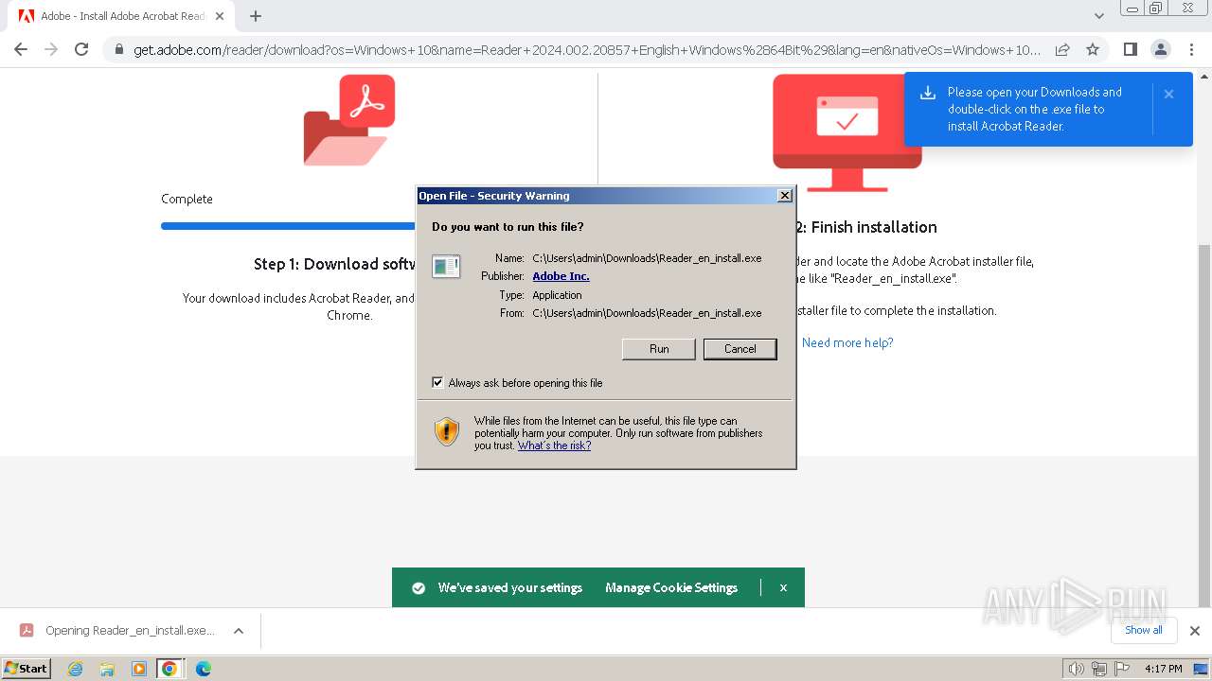Click the Chrome taskbar icon
This screenshot has width=1212, height=681.
coord(169,669)
